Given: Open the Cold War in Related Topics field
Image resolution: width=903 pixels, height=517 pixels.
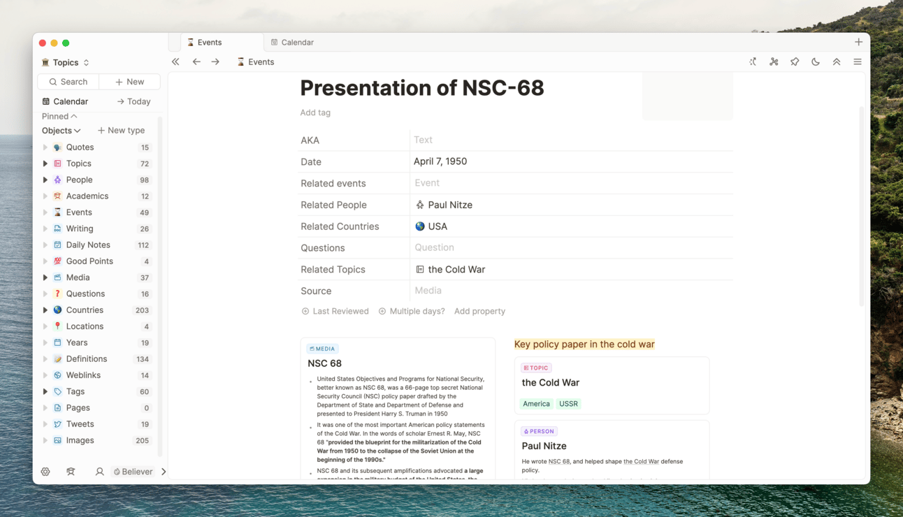Looking at the screenshot, I should (450, 269).
